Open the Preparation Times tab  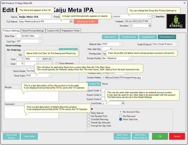pos(70,31)
